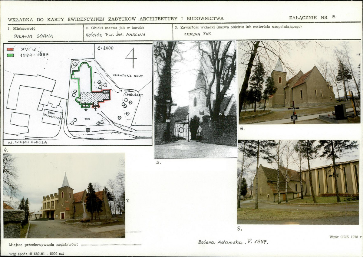Viewport: 363px width, 257px height.
Task: Open photo 7 showing the church tower front
Action: pyautogui.click(x=64, y=196)
